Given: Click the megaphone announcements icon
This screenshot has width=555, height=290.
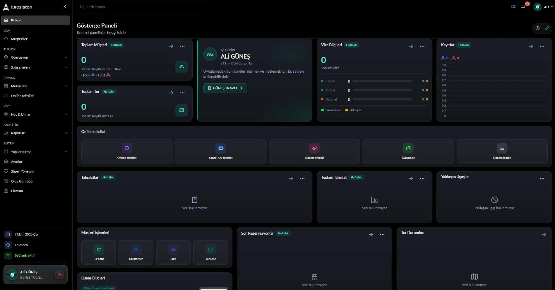Looking at the screenshot, I should coord(513,7).
